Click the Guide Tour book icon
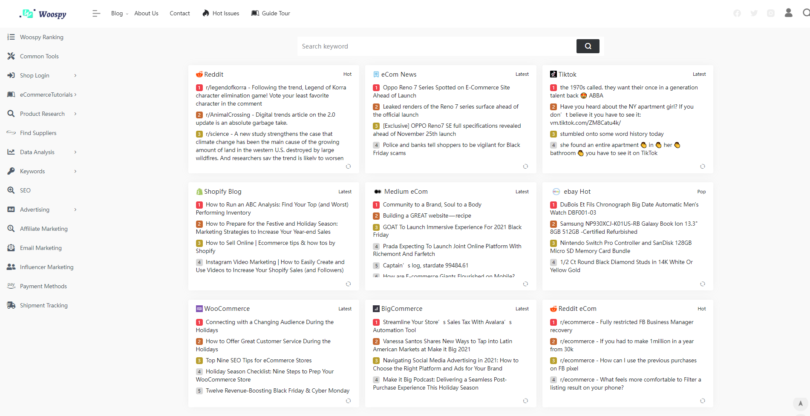 tap(255, 13)
